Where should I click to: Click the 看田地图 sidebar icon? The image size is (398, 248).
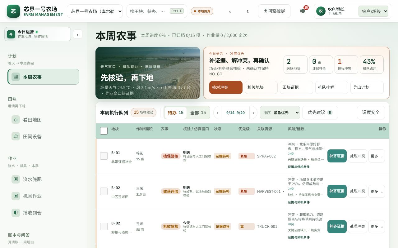pos(16,120)
